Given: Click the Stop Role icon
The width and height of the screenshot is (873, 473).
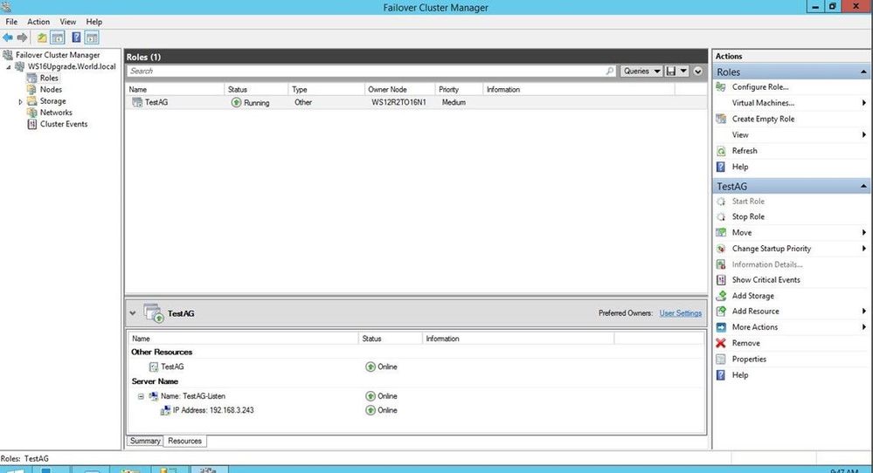Looking at the screenshot, I should (x=721, y=216).
